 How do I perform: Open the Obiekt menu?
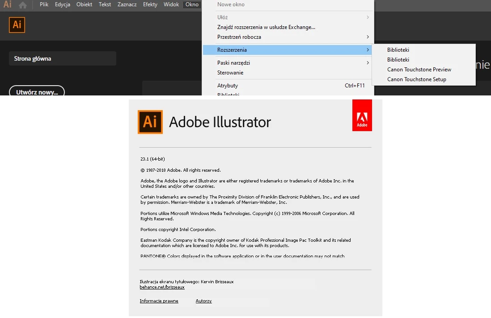[x=84, y=4]
